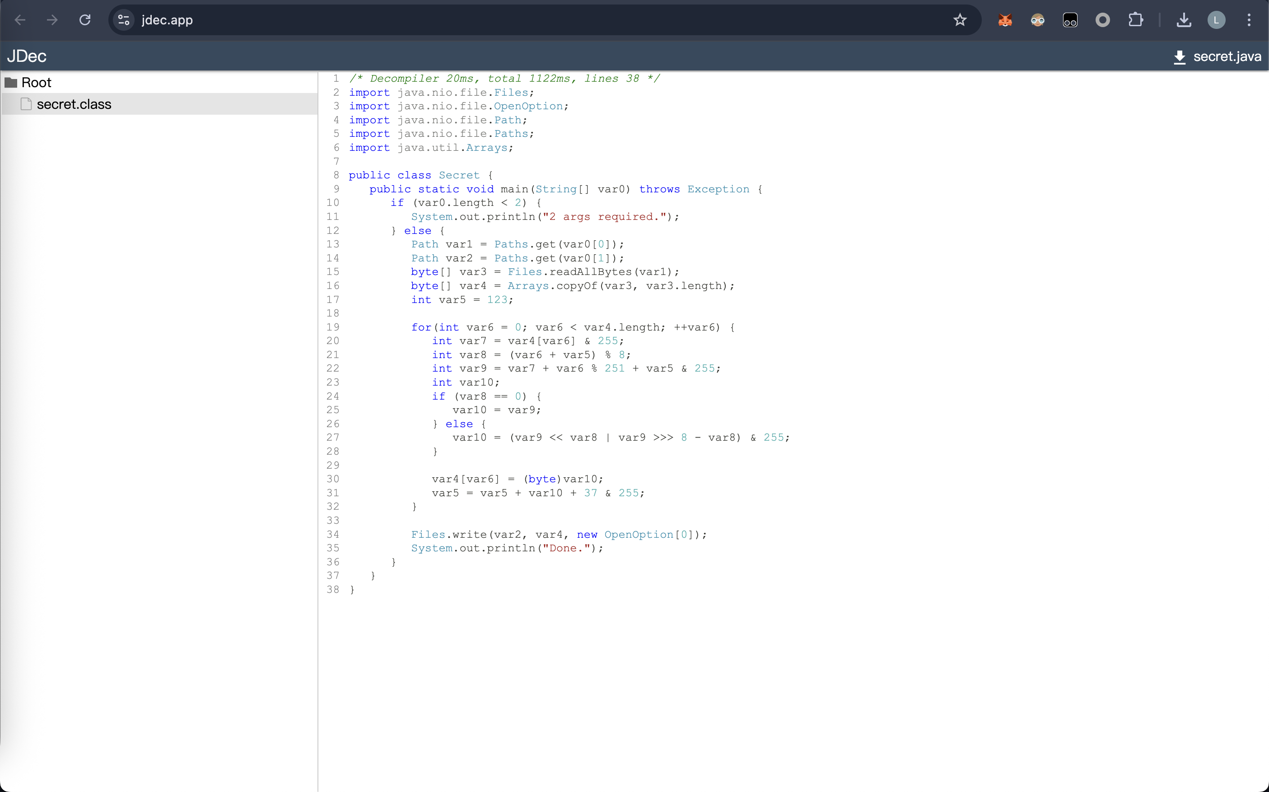Click the Root folder icon
Image resolution: width=1269 pixels, height=792 pixels.
(x=11, y=82)
